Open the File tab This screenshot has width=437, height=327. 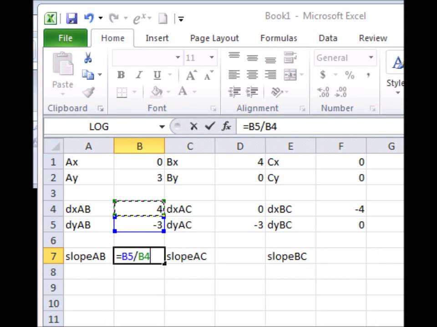pos(66,38)
